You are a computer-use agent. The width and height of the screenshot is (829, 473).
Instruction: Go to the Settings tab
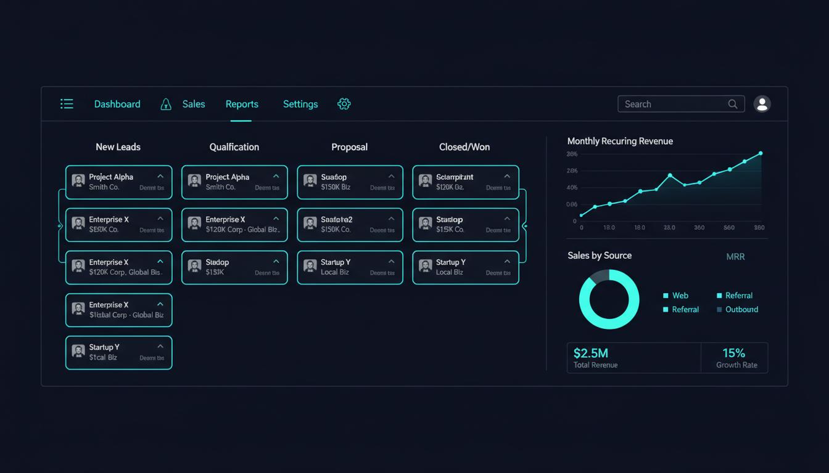point(300,104)
